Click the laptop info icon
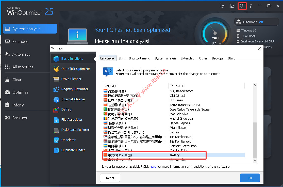Viewport: 283px width, 187px height. click(x=77, y=36)
